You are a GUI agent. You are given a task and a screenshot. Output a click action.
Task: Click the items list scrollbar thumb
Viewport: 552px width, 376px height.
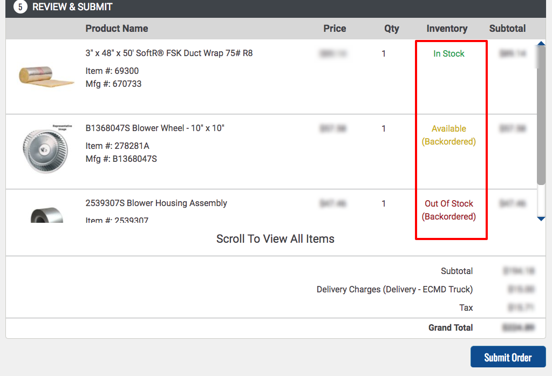pyautogui.click(x=541, y=114)
